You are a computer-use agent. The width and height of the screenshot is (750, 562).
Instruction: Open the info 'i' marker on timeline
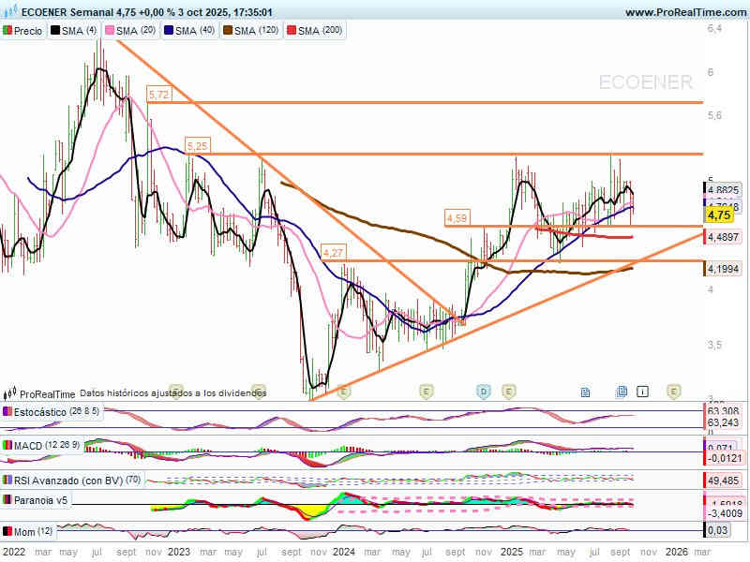coord(643,391)
